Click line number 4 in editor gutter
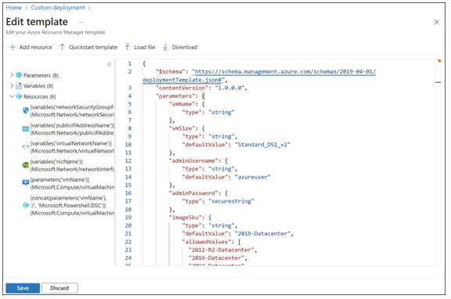 130,96
